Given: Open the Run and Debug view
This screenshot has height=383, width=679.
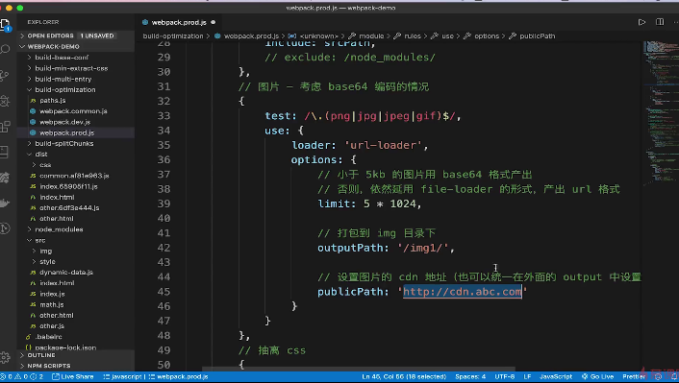Looking at the screenshot, I should click(x=5, y=101).
